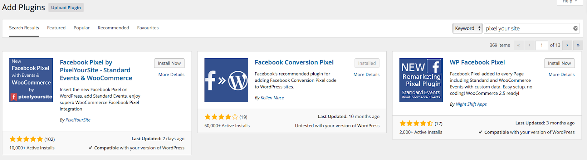Click the current page number field
The height and width of the screenshot is (160, 587).
coord(542,45)
